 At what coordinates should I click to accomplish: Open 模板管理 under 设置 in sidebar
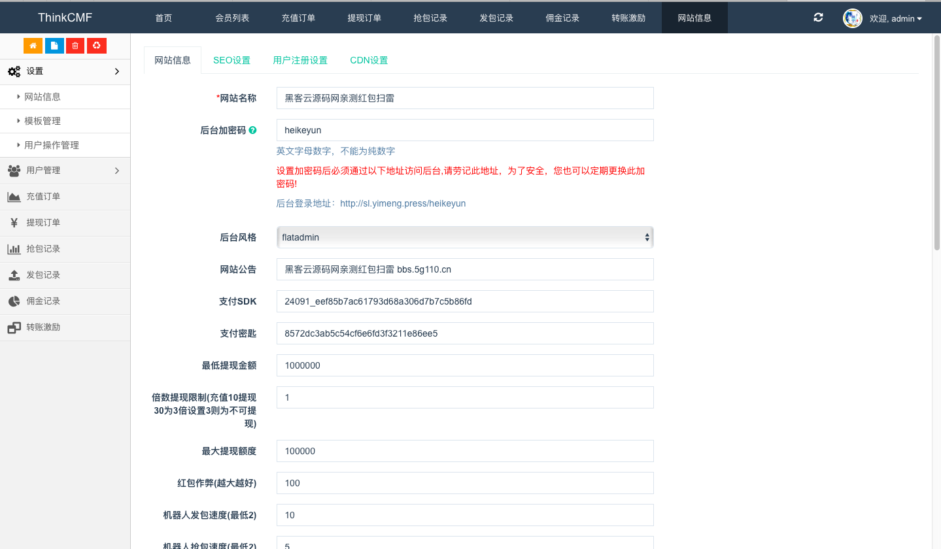coord(43,121)
